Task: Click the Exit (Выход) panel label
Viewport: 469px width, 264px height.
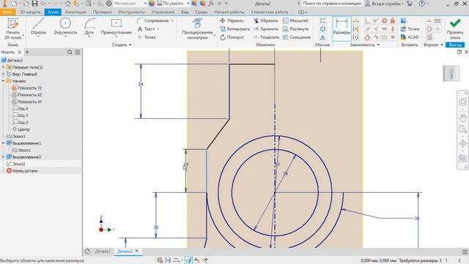Action: tap(455, 45)
